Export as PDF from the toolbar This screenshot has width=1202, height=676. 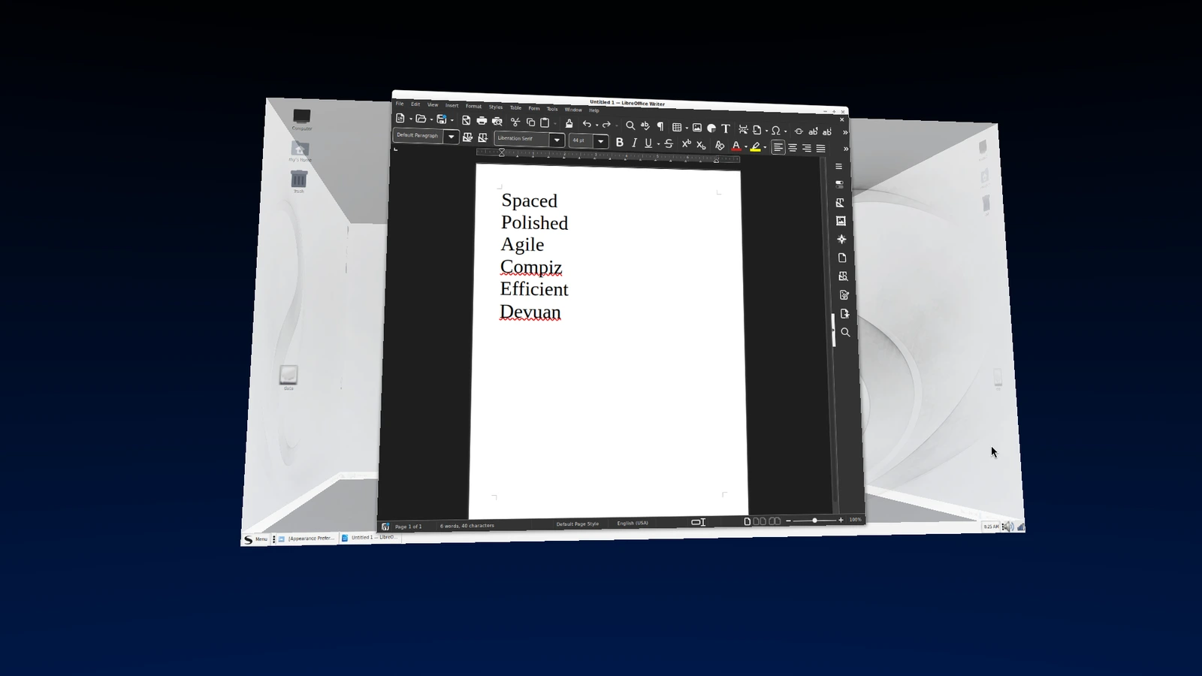click(x=466, y=120)
